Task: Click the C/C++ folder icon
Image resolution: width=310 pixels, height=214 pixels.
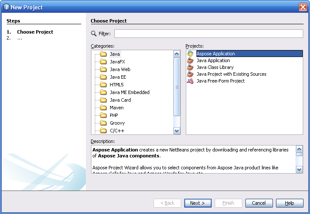Action: 103,131
